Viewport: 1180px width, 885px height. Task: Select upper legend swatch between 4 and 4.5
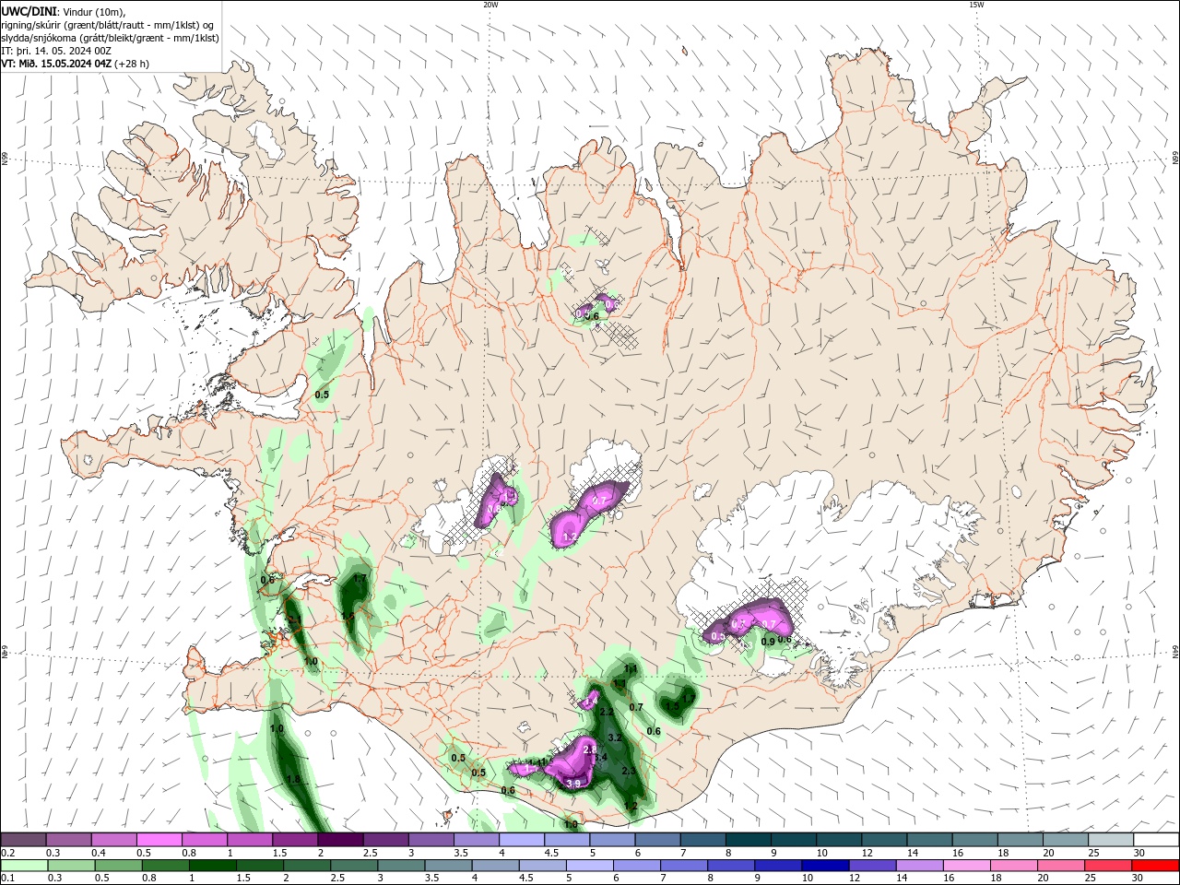[521, 840]
